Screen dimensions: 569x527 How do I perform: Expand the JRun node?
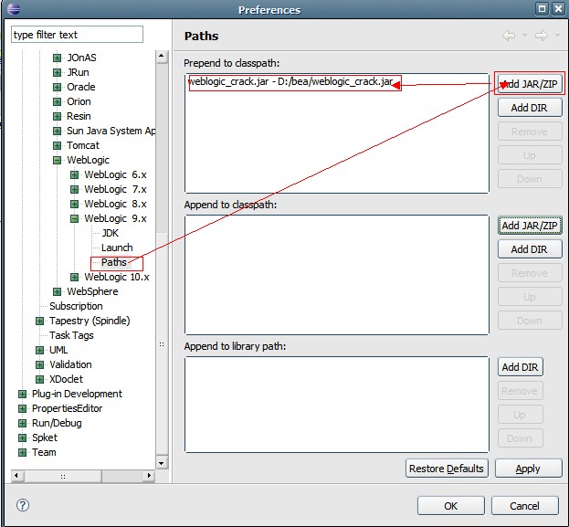[x=57, y=72]
